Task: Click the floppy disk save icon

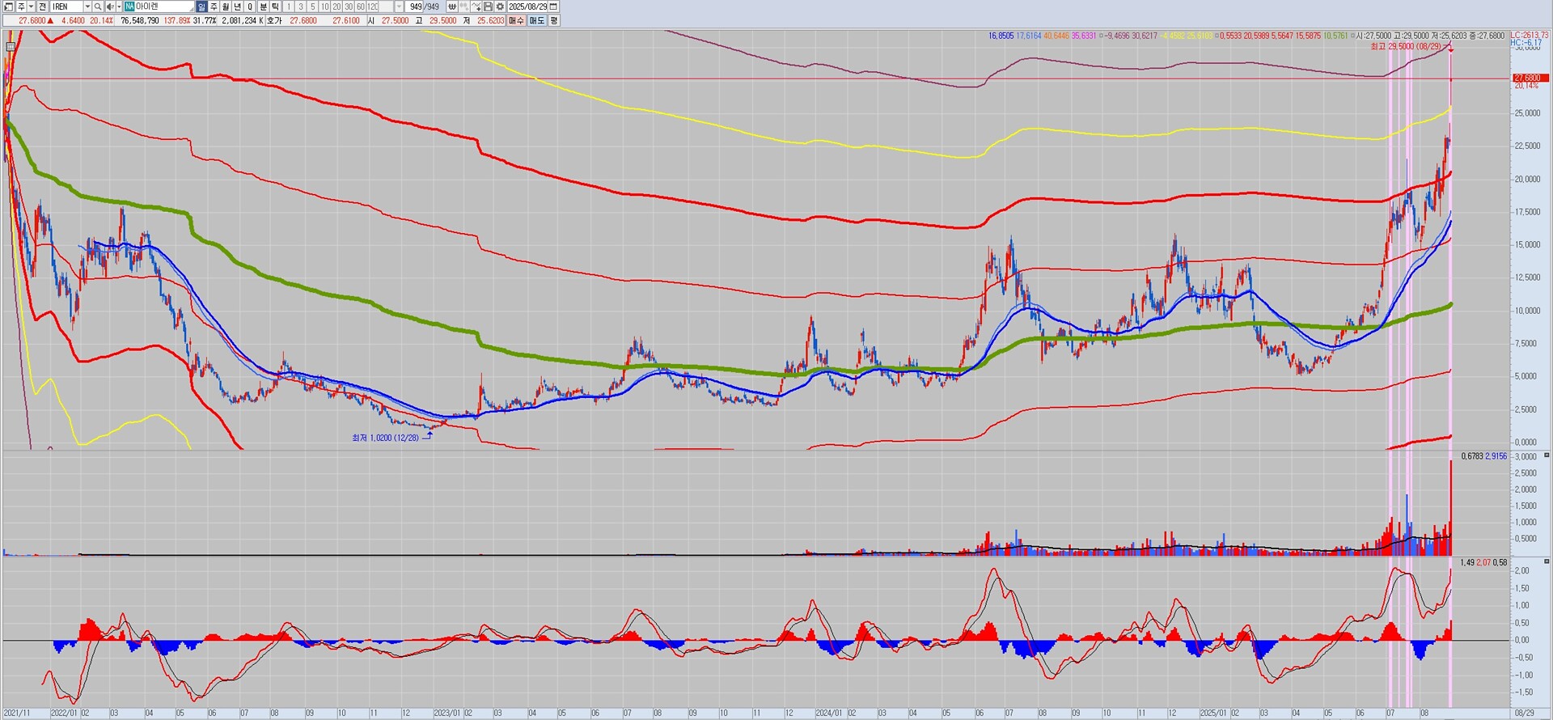Action: tap(488, 6)
